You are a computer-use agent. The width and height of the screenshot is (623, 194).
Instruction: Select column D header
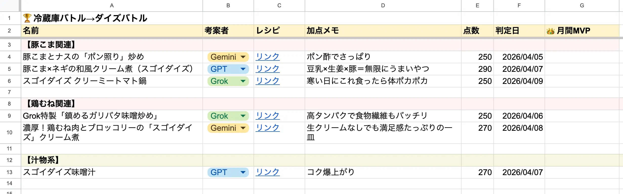click(x=383, y=6)
